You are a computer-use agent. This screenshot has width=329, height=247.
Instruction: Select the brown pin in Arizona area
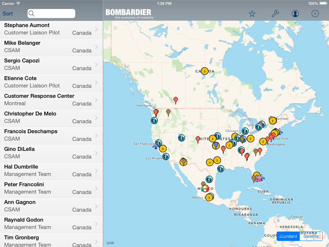coord(184,162)
